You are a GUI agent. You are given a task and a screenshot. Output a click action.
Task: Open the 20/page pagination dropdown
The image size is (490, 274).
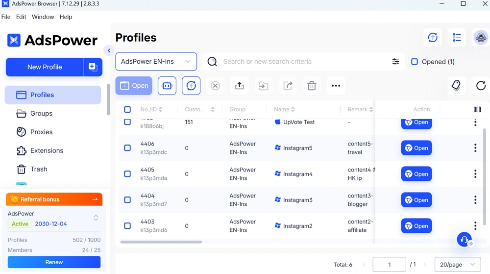click(x=457, y=265)
